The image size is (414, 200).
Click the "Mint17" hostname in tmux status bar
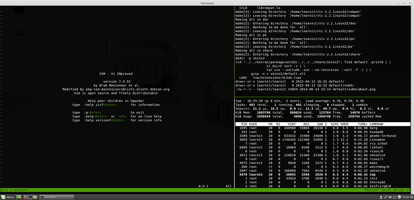(372, 190)
